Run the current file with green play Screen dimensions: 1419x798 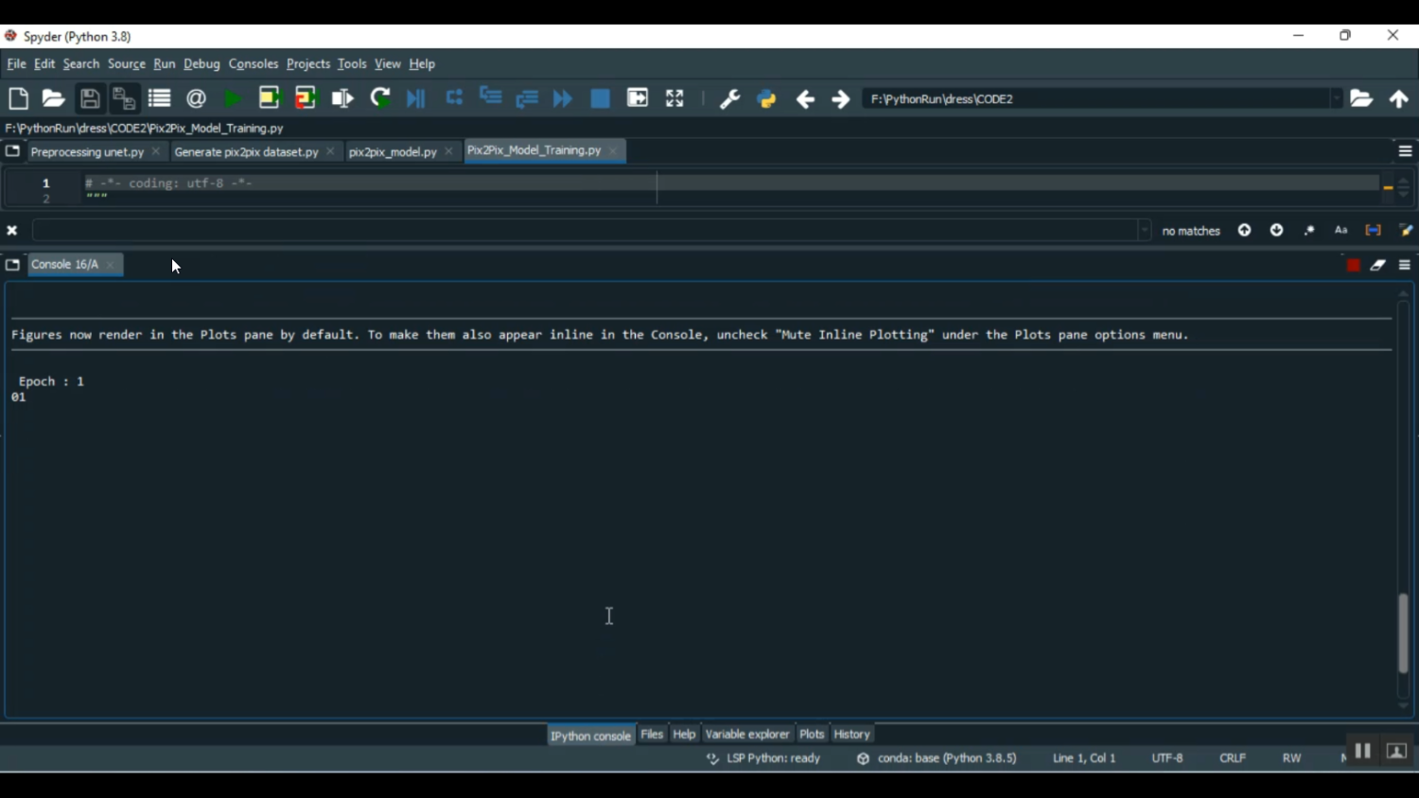pyautogui.click(x=232, y=99)
